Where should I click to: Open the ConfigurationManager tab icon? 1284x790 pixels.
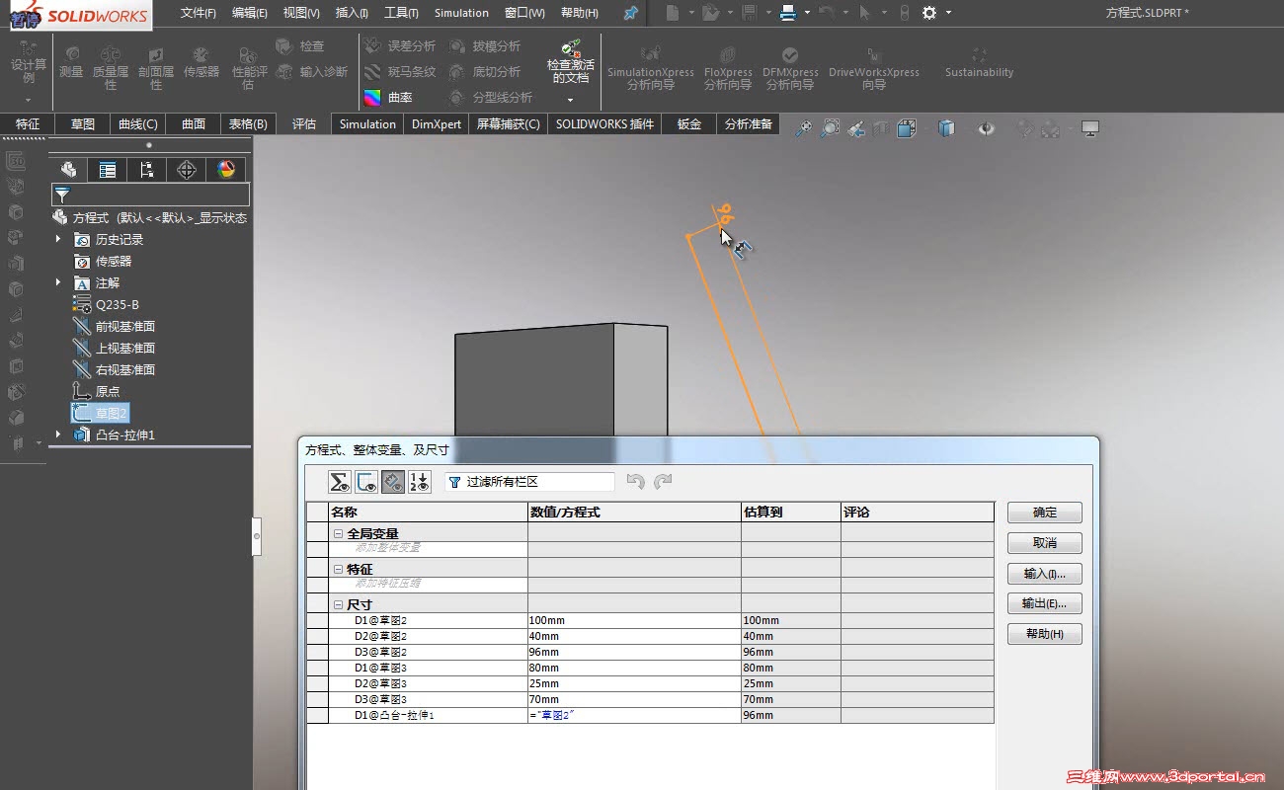(x=147, y=169)
